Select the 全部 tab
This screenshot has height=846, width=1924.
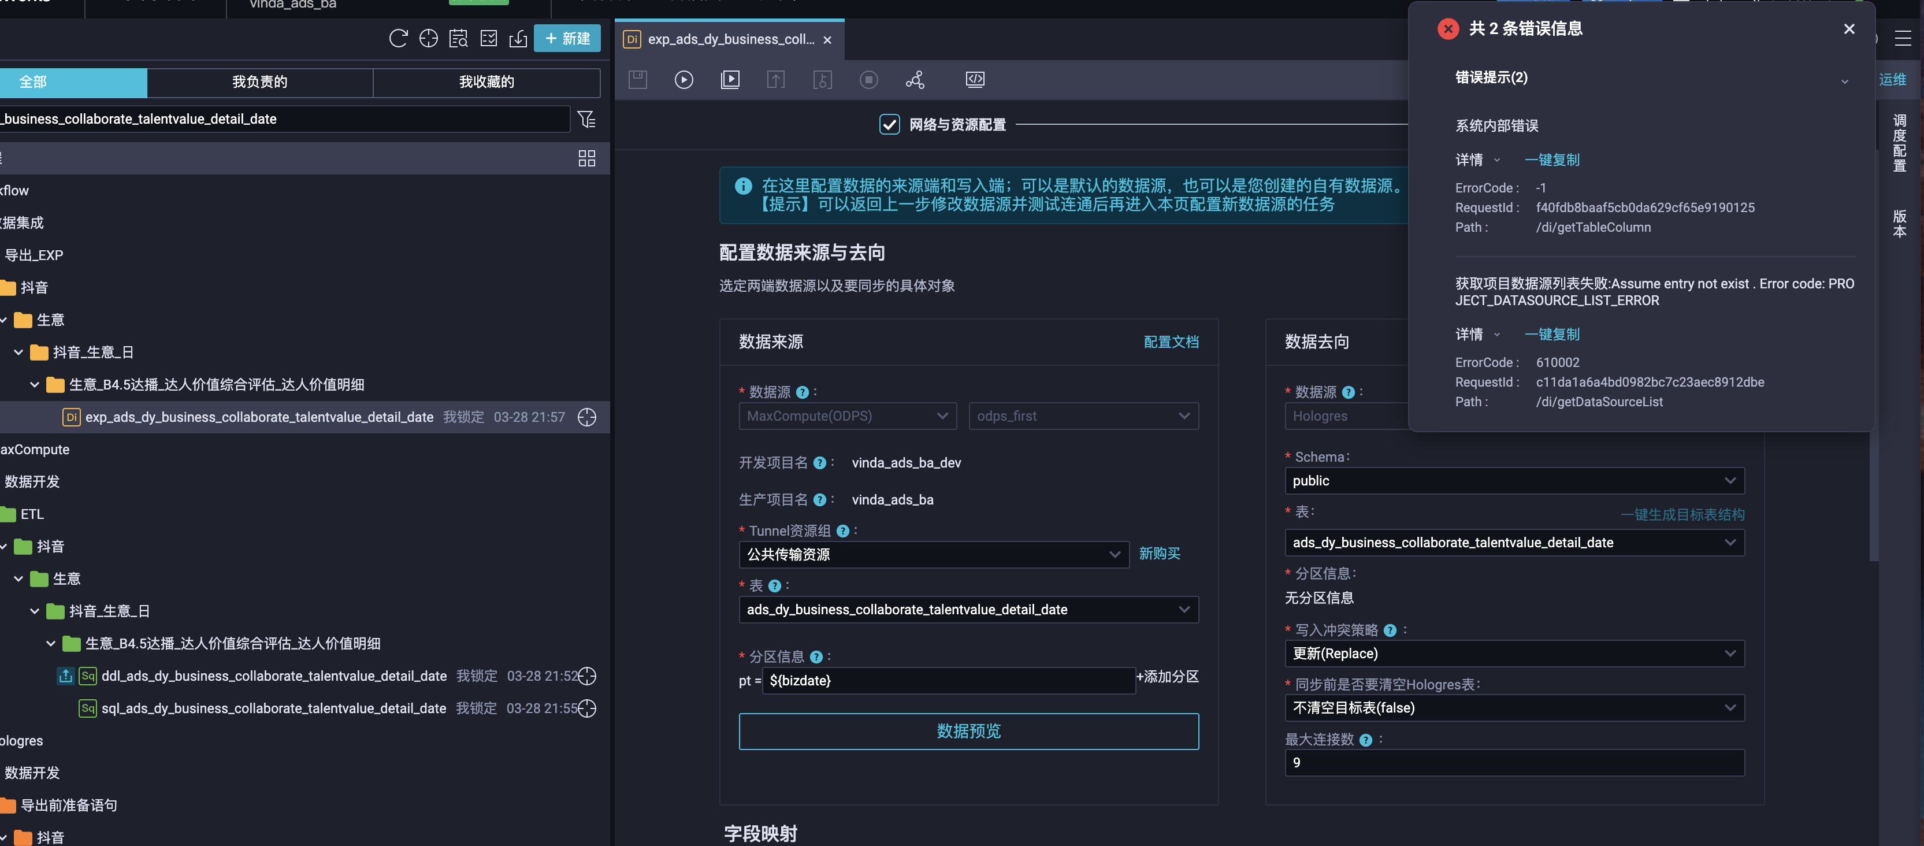[73, 82]
